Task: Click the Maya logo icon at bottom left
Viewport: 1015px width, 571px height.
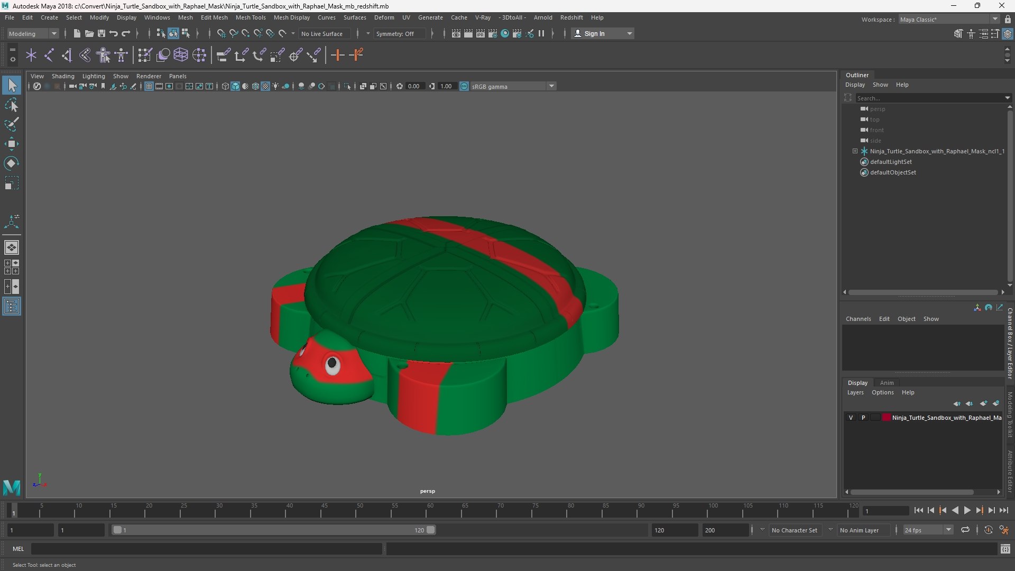Action: 12,487
